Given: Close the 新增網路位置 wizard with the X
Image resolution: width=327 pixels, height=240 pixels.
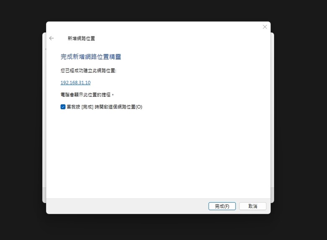Looking at the screenshot, I should coord(265,27).
